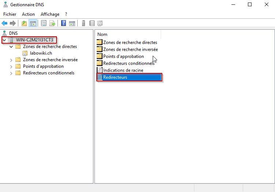Click the DNS Manager title bar icon

tap(5, 4)
